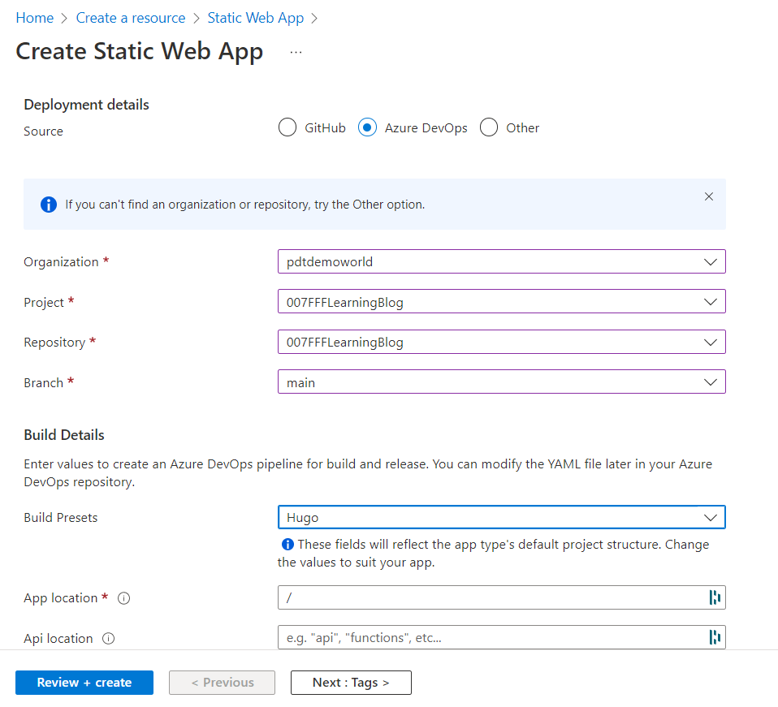Select GitHub as deployment source
The image size is (778, 707).
[287, 128]
